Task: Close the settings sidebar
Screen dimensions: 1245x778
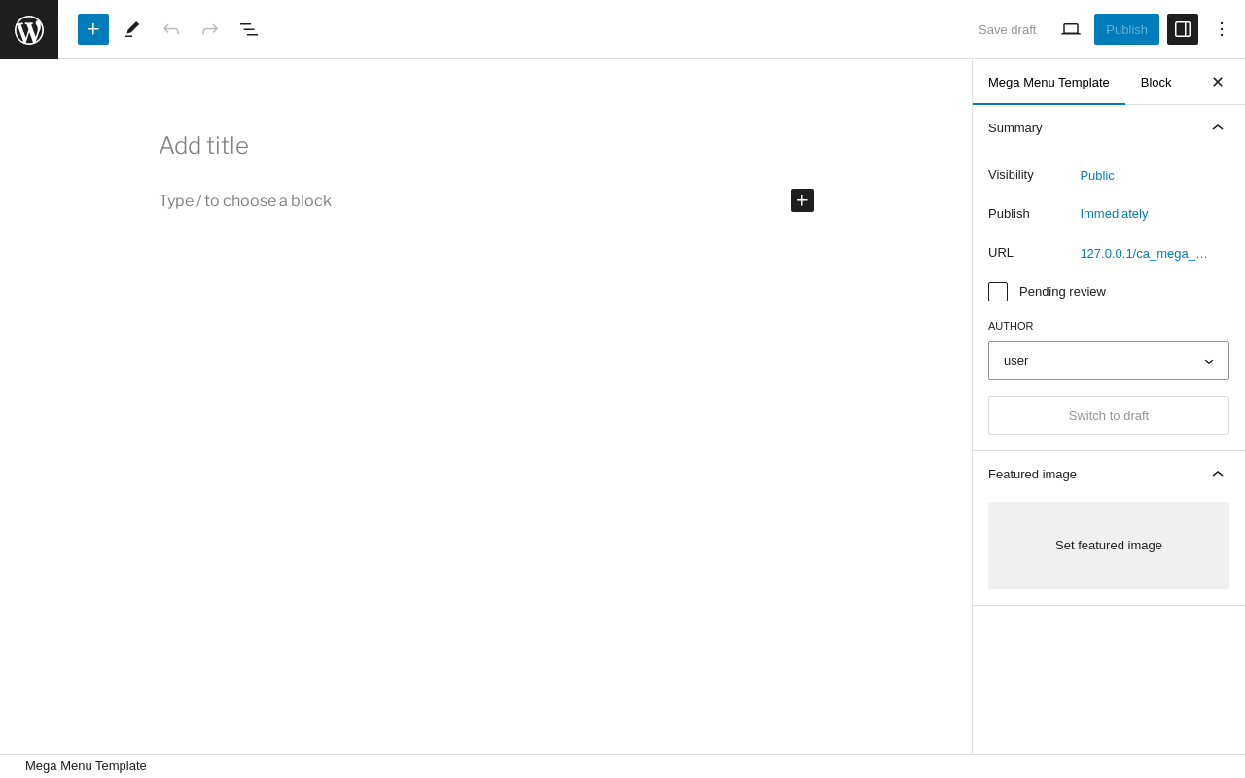Action: (x=1218, y=82)
